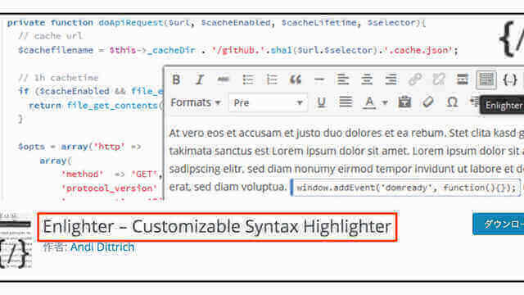Screen dimensions: 524x295
Task: Align text to the right
Action: coord(391,79)
